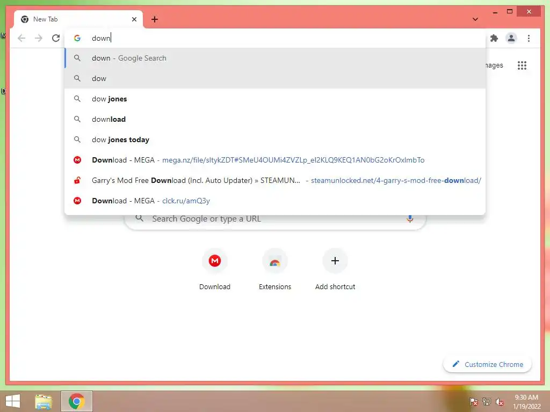Open the Images link near apps grid

[494, 65]
